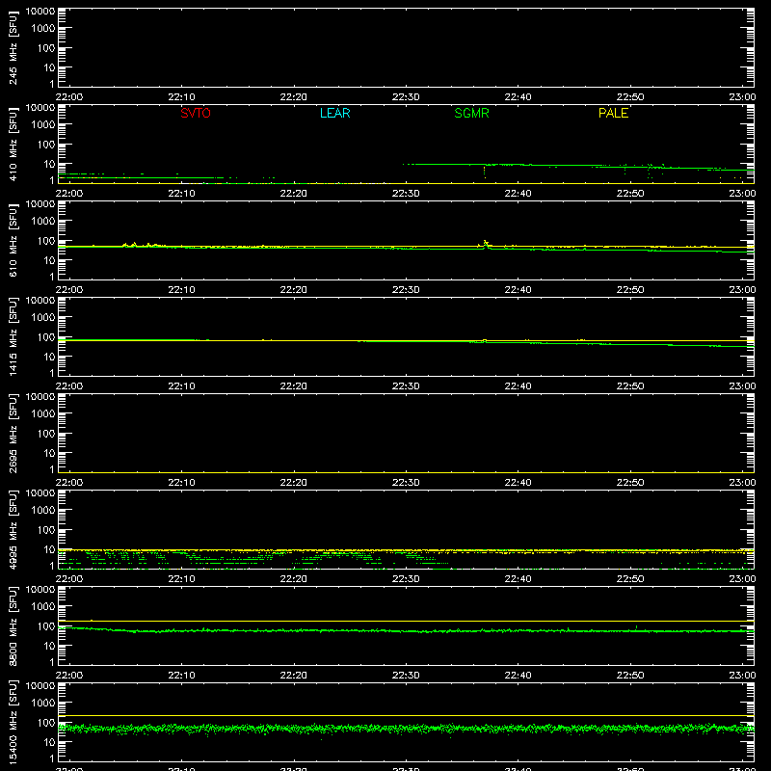Click 22:50 under the 2695 MHz panel

pos(630,483)
